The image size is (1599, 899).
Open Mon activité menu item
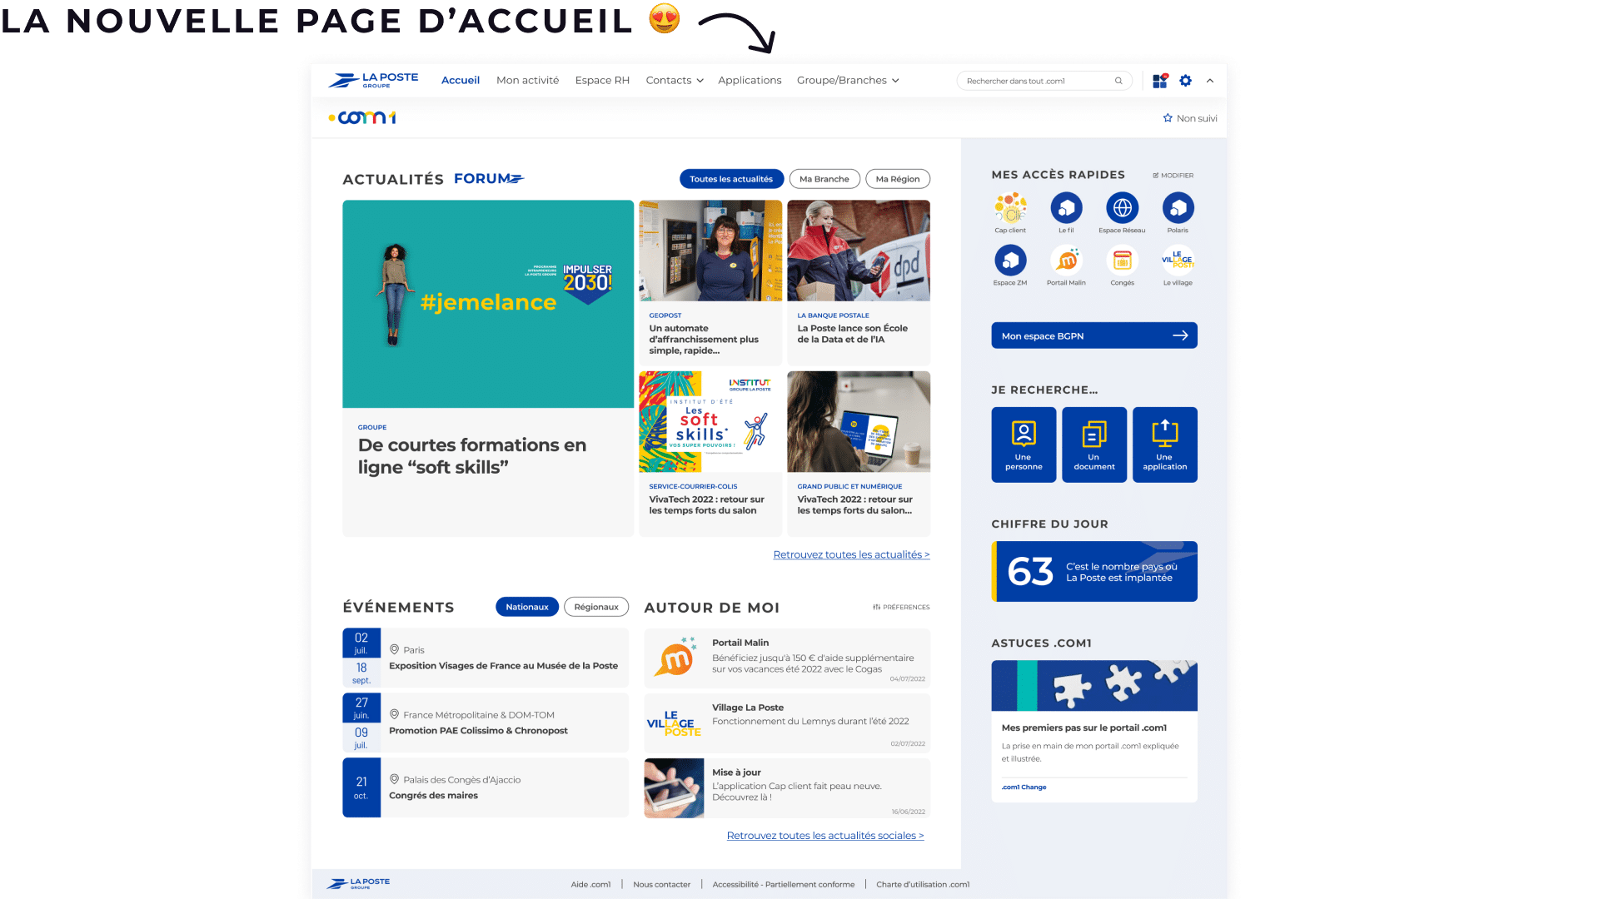[x=528, y=81]
